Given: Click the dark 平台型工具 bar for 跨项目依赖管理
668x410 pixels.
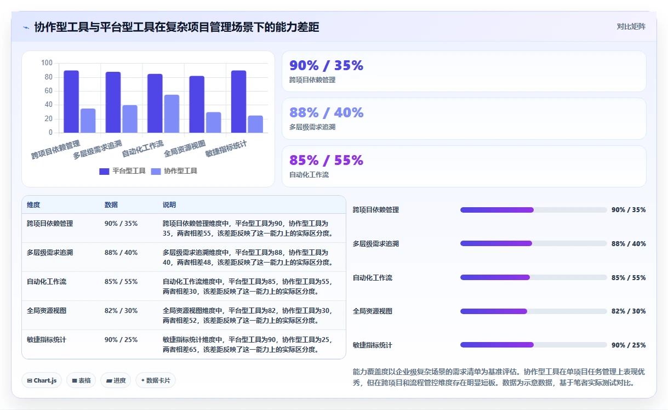Looking at the screenshot, I should [71, 101].
